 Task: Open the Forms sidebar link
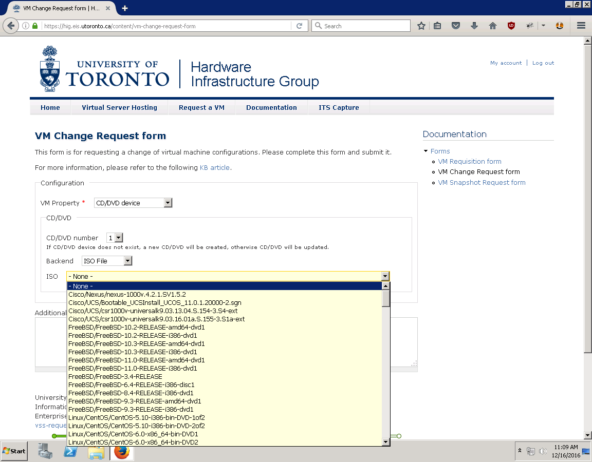tap(440, 151)
